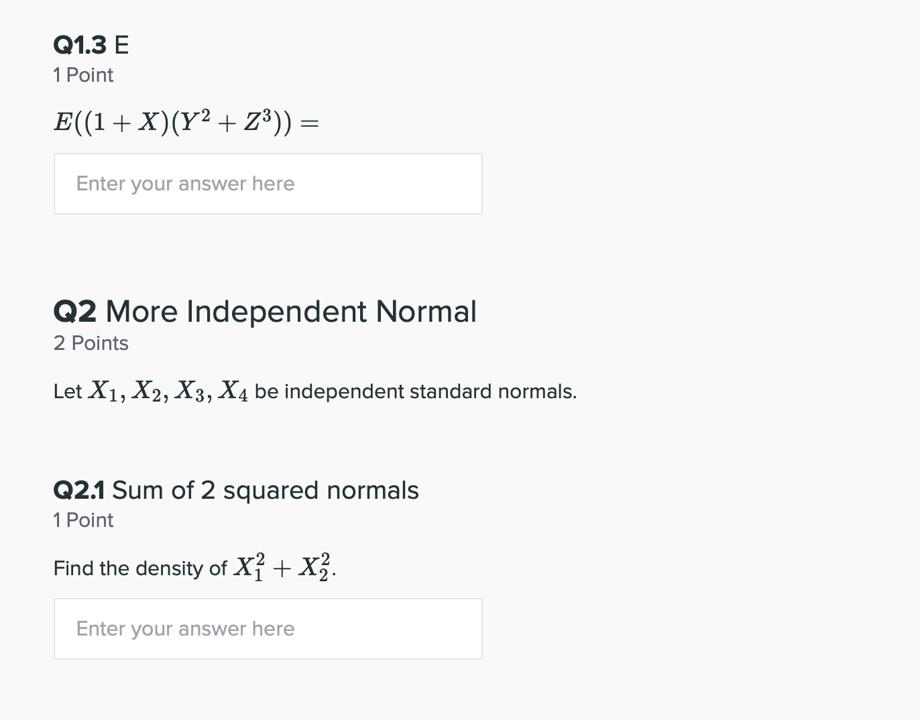Select the independent standard normals sentence
Screen dimensions: 920x720
point(314,390)
